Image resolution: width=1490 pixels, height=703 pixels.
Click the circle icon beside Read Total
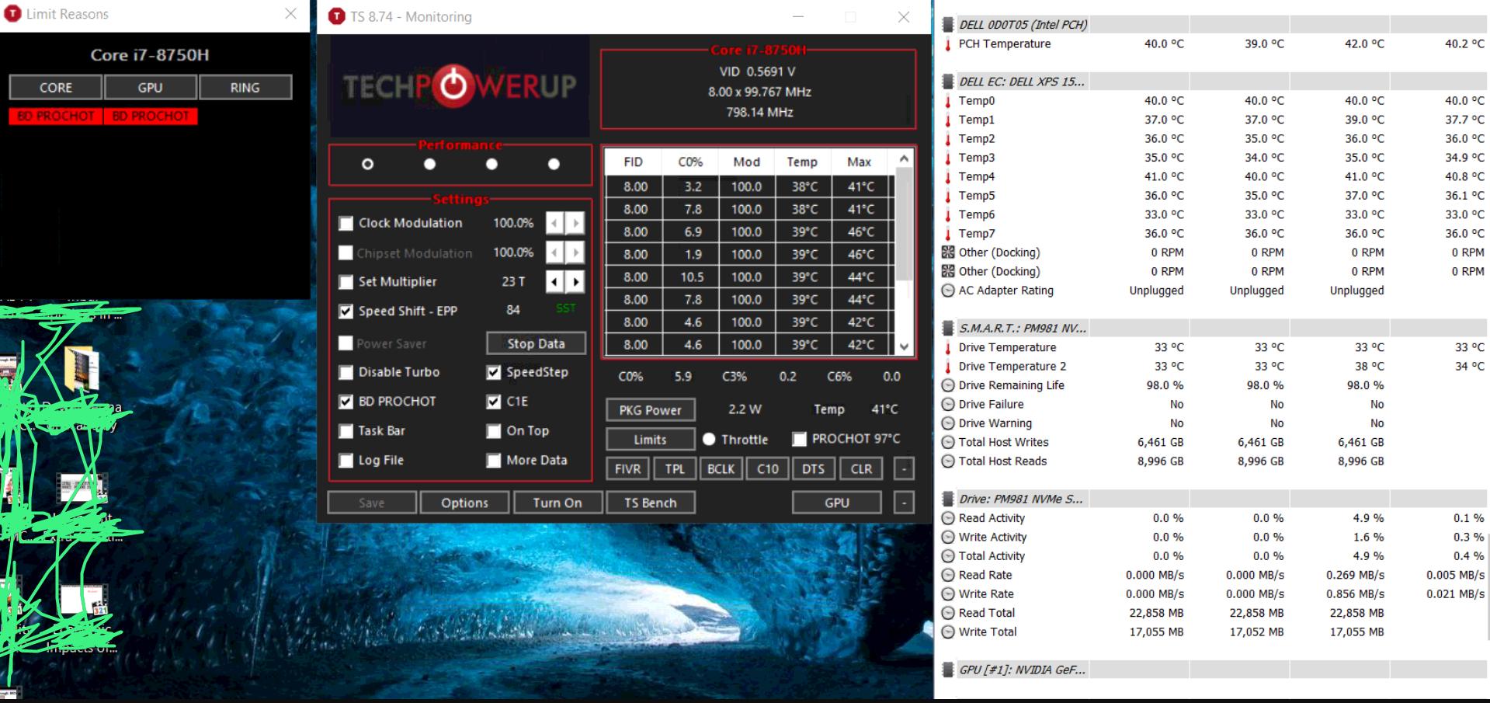(948, 613)
